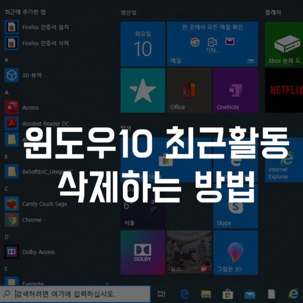Open Internet Explorer from the taskbar
The width and height of the screenshot is (303, 303).
click(294, 294)
